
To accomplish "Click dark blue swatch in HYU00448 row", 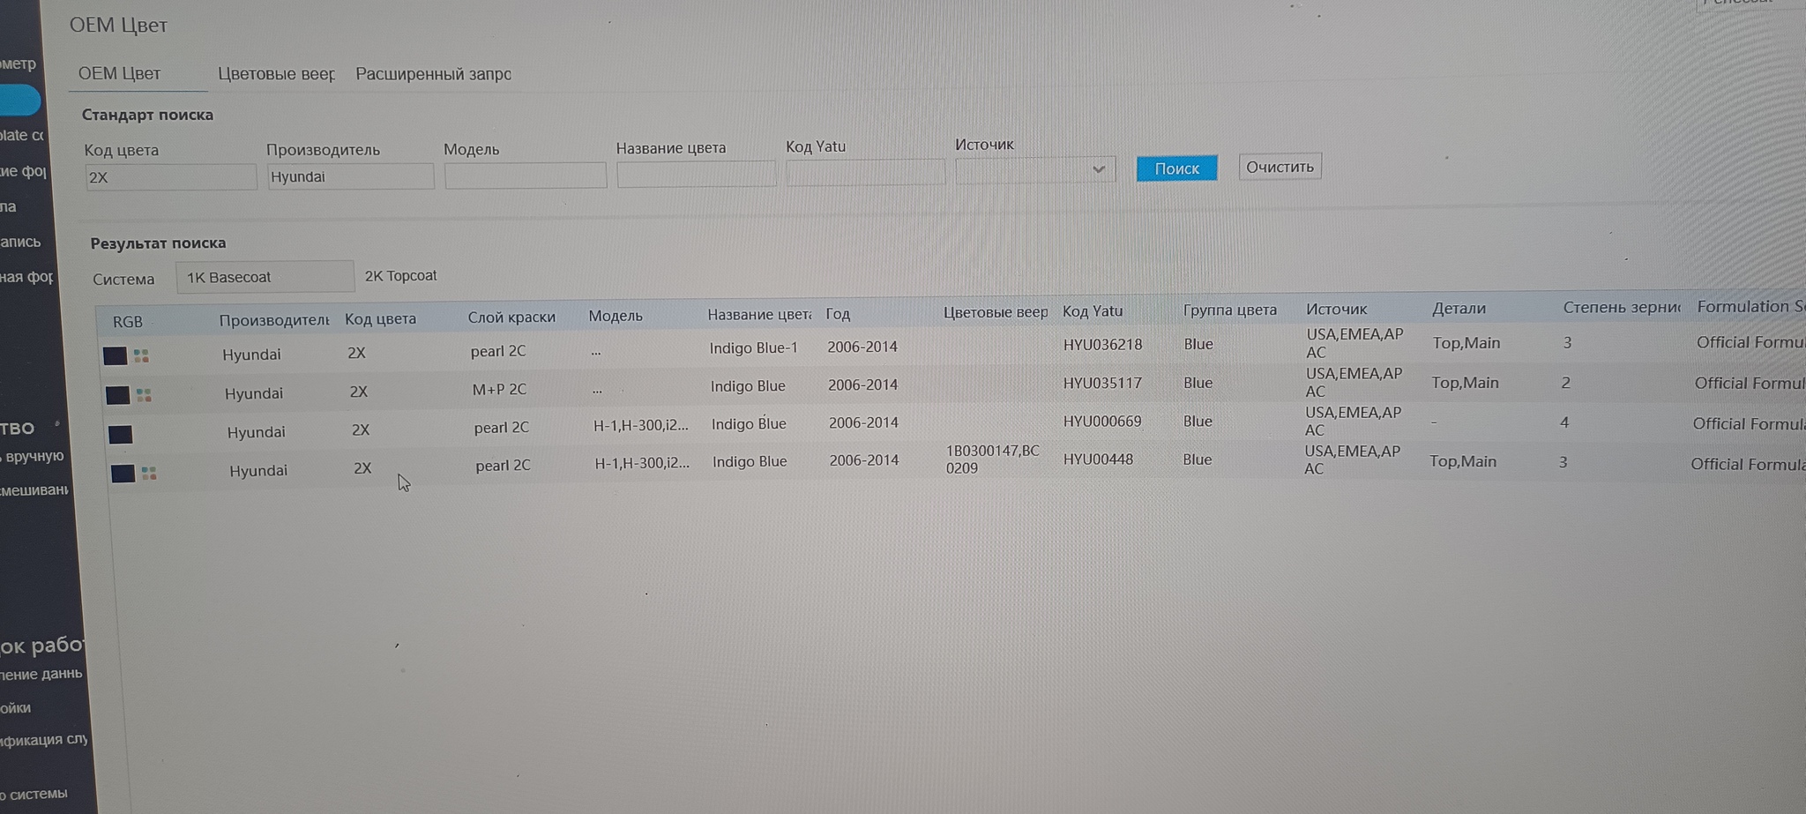I will (123, 474).
